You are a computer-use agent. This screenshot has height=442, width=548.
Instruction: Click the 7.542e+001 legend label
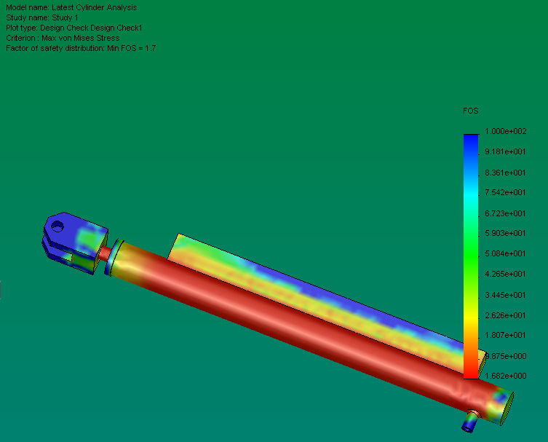(x=505, y=192)
